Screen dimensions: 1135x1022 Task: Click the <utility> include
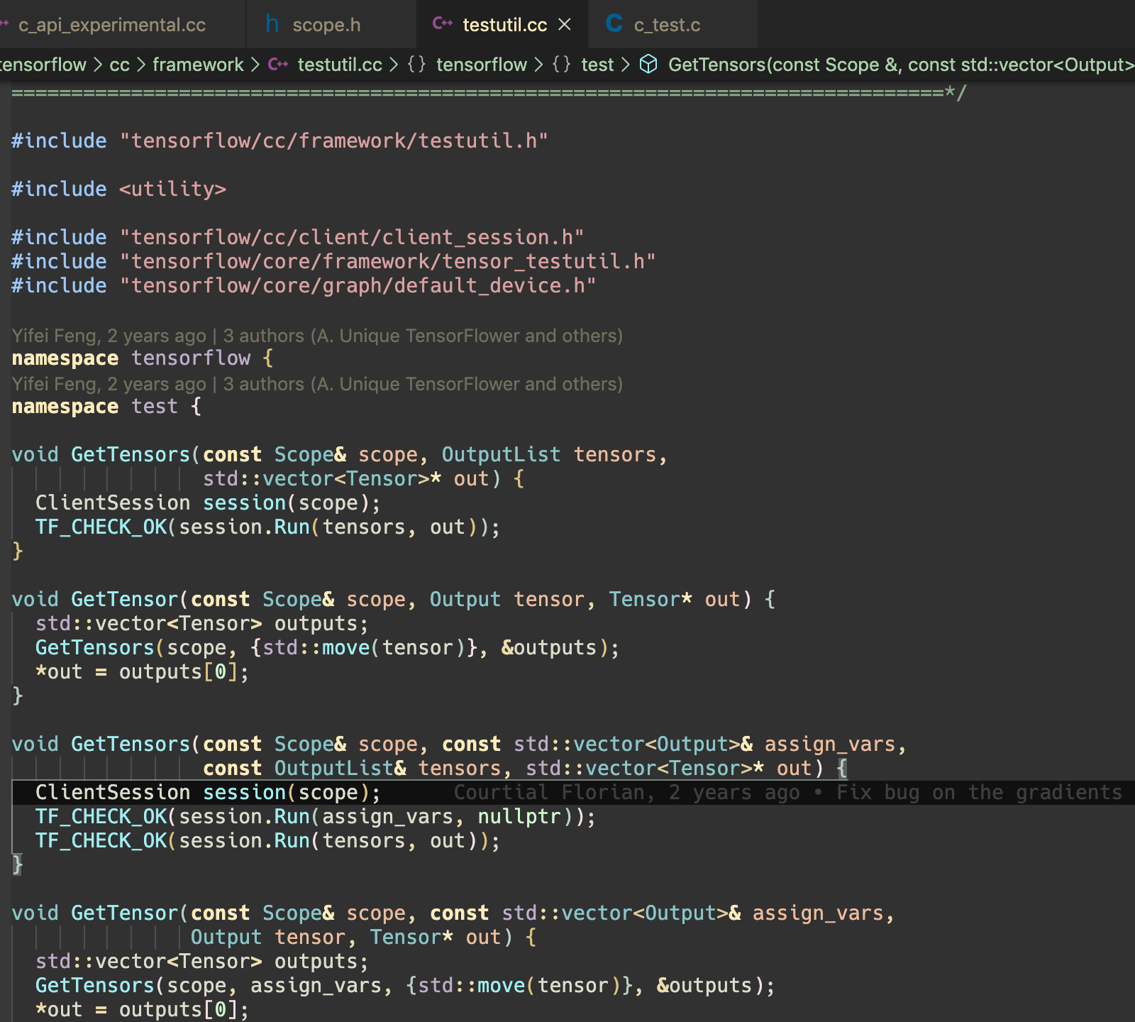pos(172,189)
